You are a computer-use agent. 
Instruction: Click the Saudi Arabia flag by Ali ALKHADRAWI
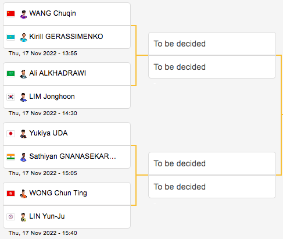10,74
